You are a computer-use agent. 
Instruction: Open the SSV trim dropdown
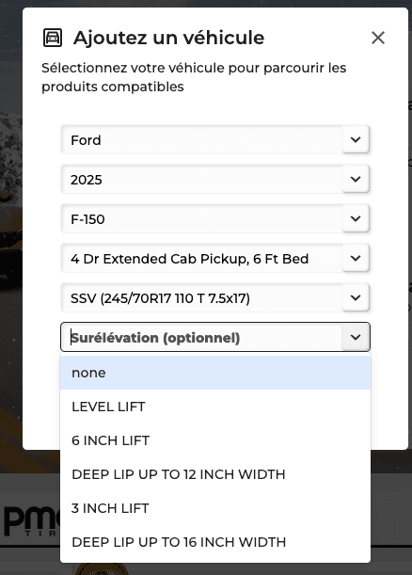pos(215,298)
